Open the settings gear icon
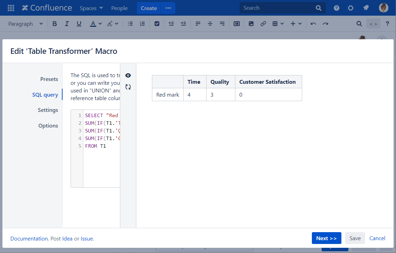Viewport: 396px width, 253px height. tap(351, 8)
